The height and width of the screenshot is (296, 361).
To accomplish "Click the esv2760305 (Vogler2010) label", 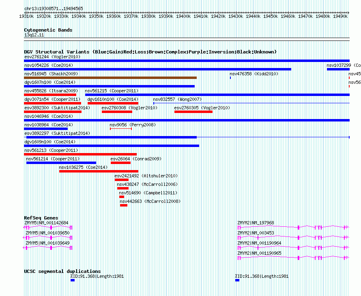I will (202, 108).
